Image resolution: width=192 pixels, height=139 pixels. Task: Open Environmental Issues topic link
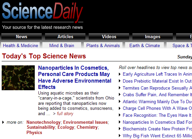[85, 122]
